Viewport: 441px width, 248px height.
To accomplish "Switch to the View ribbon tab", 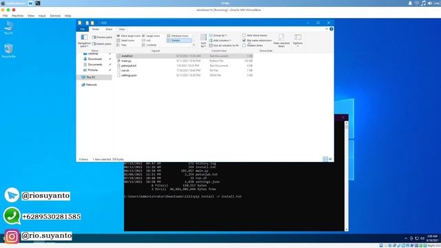I will (x=121, y=29).
